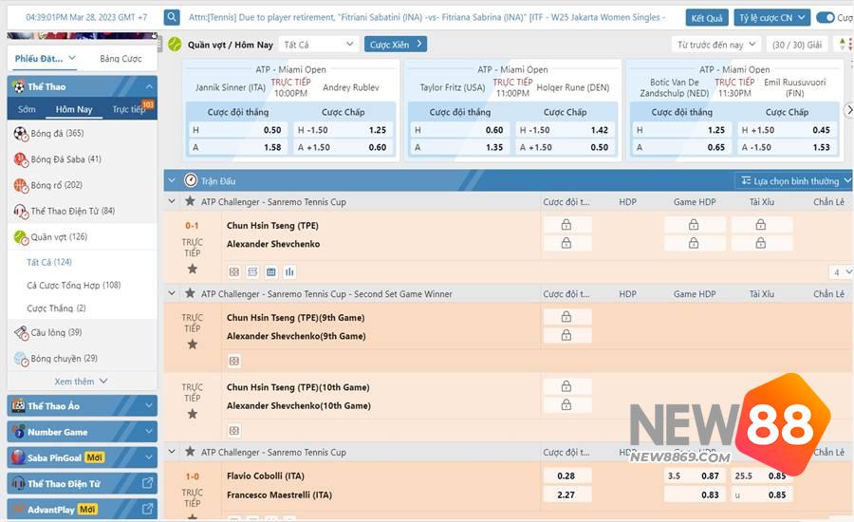Collapse first ATP Challenger Sanremo Tennis Cup league
854x522 pixels.
click(x=172, y=201)
